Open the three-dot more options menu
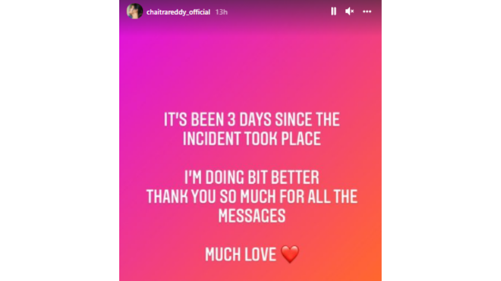Viewport: 501px width, 281px height. 367,11
